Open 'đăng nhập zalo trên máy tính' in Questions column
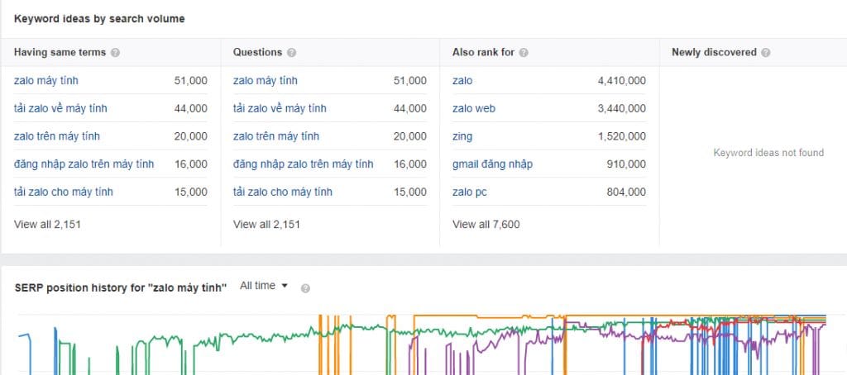847x375 pixels. coord(303,164)
